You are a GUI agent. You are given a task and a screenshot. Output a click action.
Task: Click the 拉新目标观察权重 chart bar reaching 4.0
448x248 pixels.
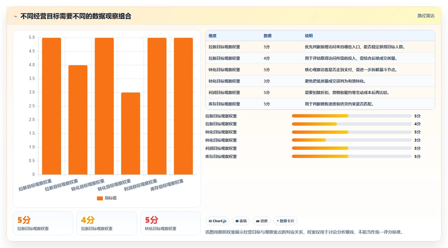pyautogui.click(x=78, y=120)
